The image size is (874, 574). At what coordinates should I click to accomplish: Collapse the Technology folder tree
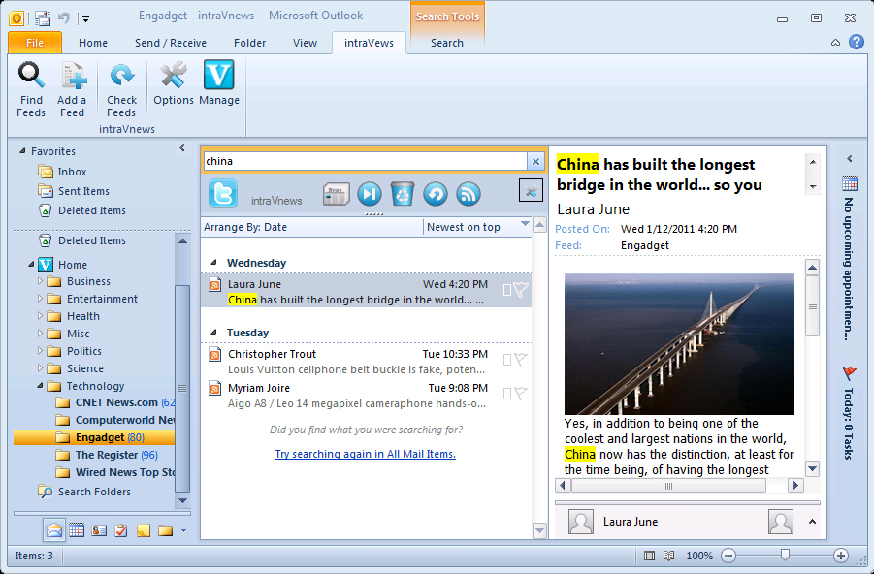pyautogui.click(x=41, y=386)
